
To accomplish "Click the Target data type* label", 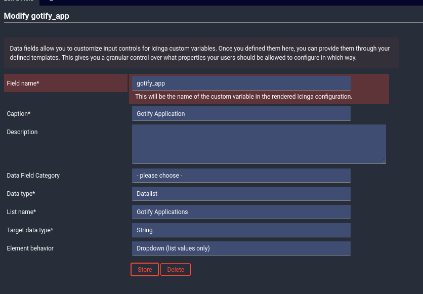I will point(30,230).
